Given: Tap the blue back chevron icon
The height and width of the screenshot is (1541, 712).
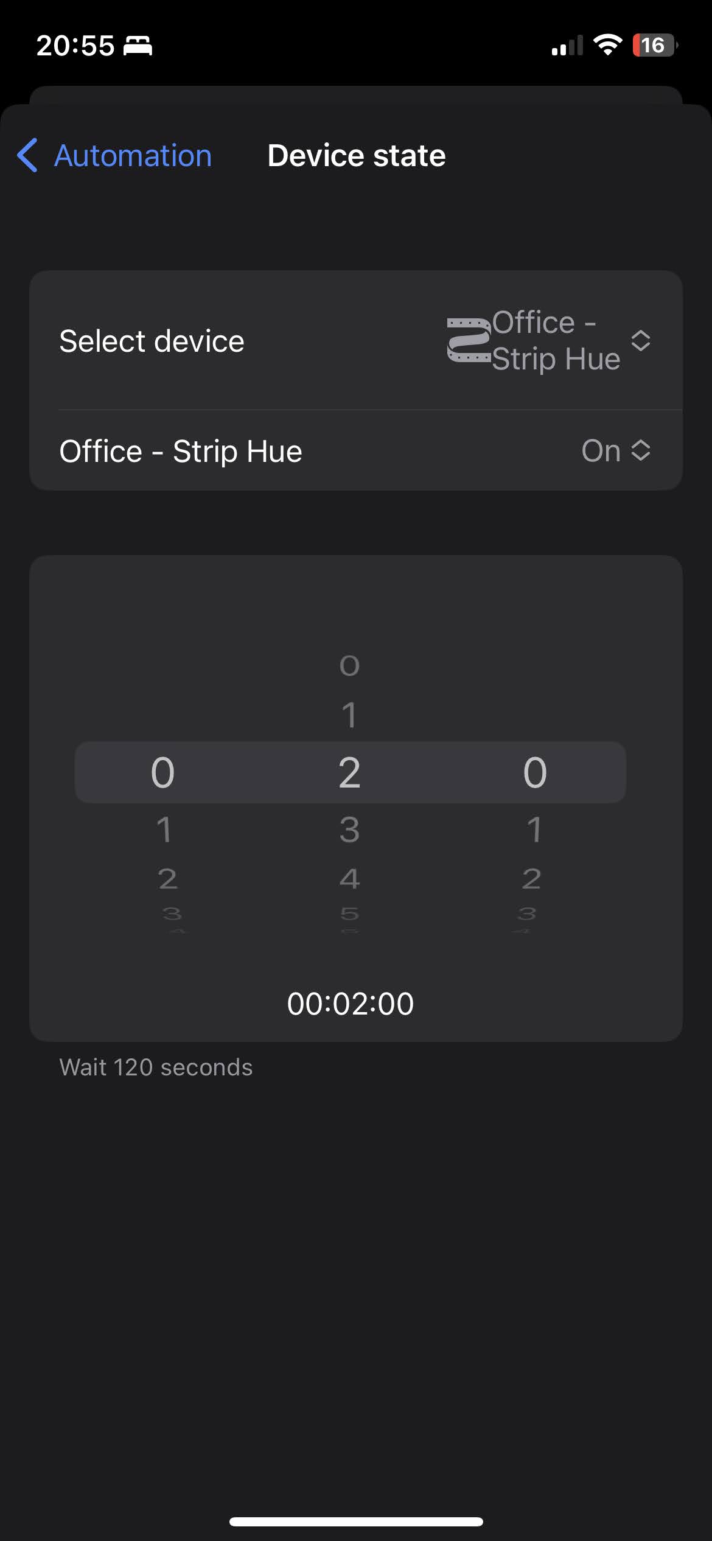Looking at the screenshot, I should (27, 155).
